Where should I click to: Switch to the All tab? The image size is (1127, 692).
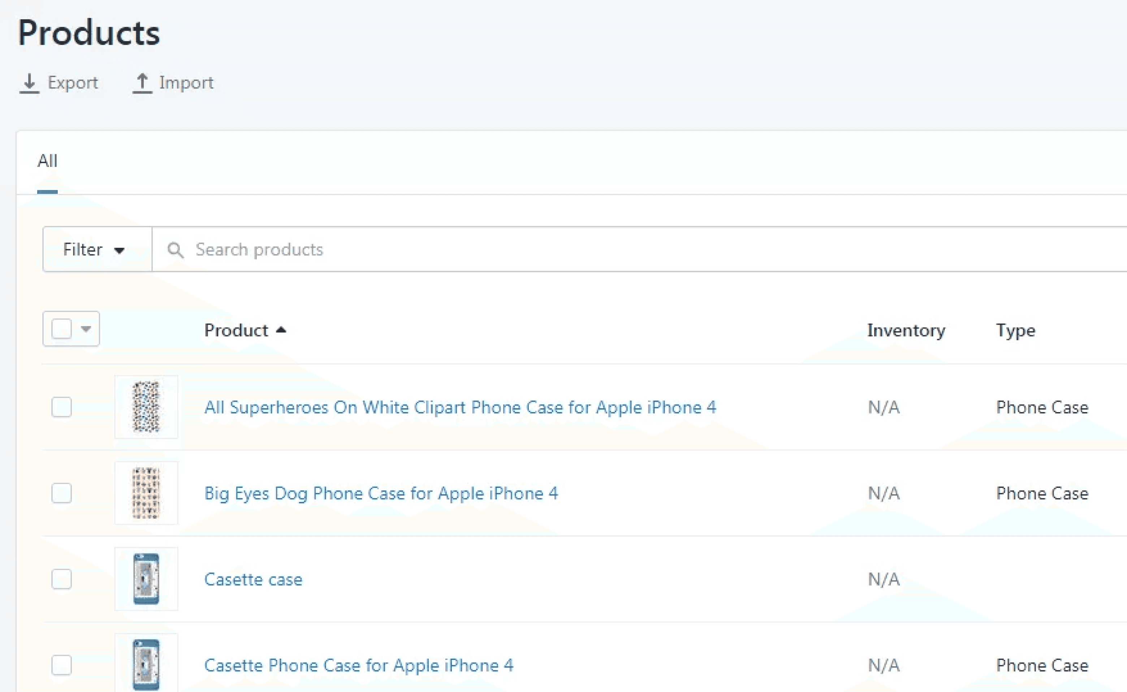coord(48,161)
